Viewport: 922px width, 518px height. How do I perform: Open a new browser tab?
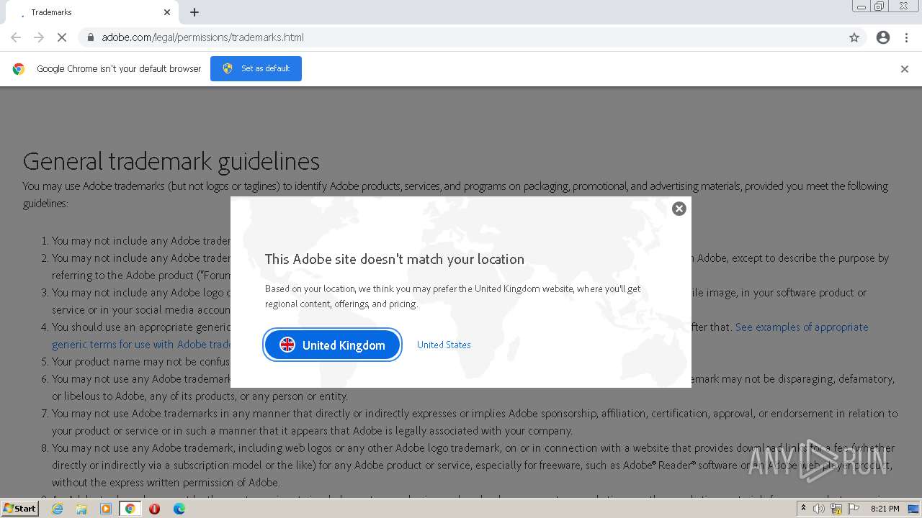tap(194, 12)
